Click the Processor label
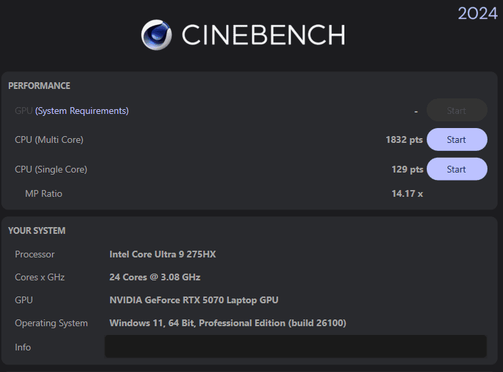This screenshot has width=503, height=372. (x=34, y=254)
